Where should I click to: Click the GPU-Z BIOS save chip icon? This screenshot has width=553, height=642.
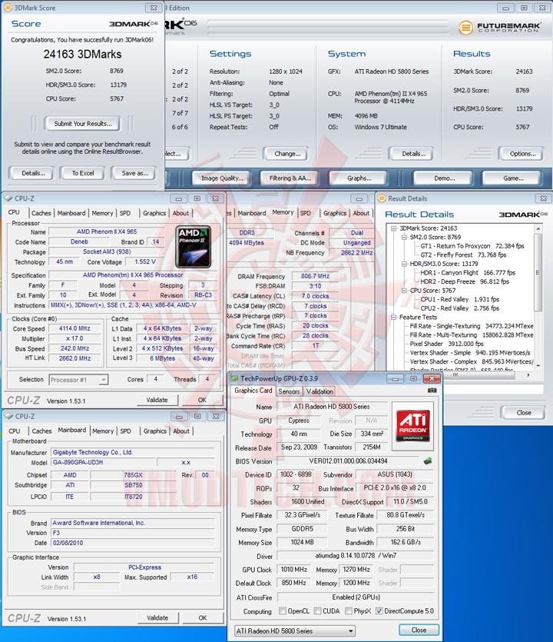click(x=428, y=461)
